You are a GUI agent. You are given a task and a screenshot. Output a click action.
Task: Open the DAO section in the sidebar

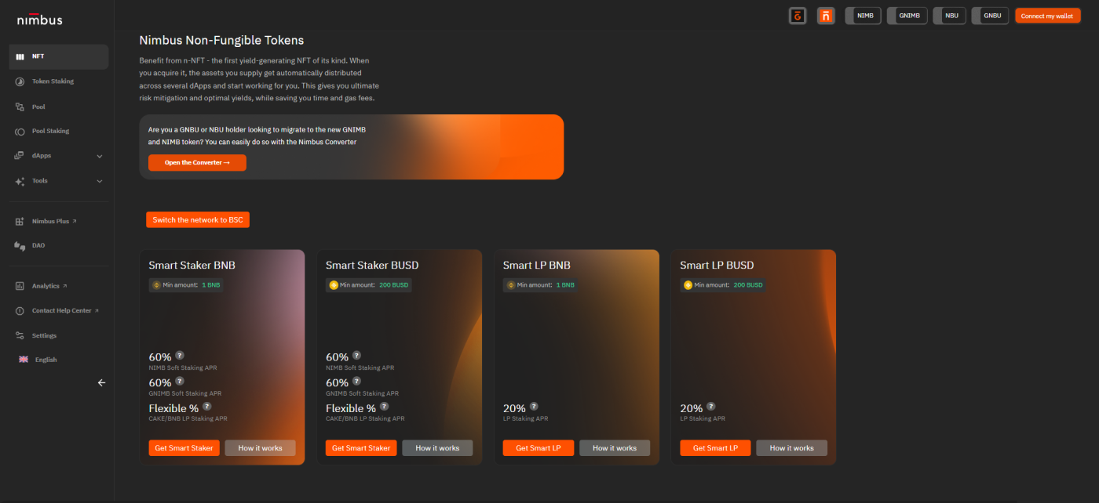tap(19, 244)
